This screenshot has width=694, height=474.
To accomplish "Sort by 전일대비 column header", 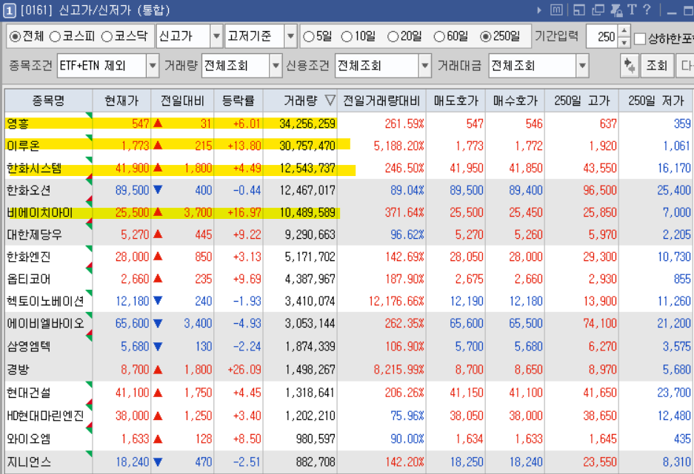I will pos(182,101).
